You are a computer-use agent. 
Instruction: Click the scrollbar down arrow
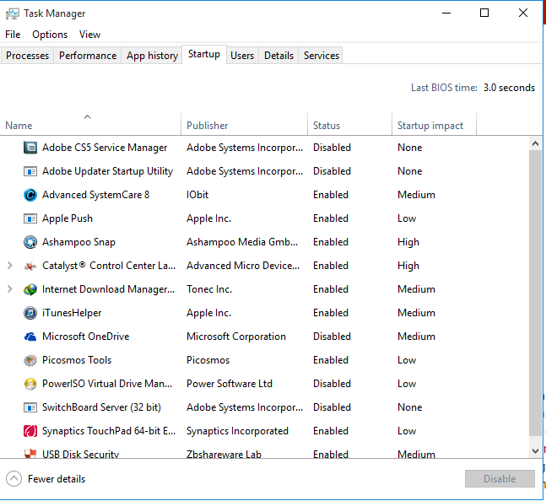pyautogui.click(x=536, y=451)
